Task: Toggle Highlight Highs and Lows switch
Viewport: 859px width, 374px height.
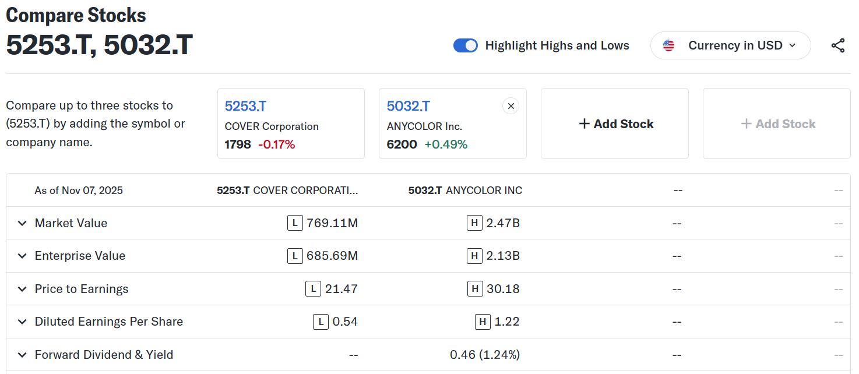Action: [465, 45]
